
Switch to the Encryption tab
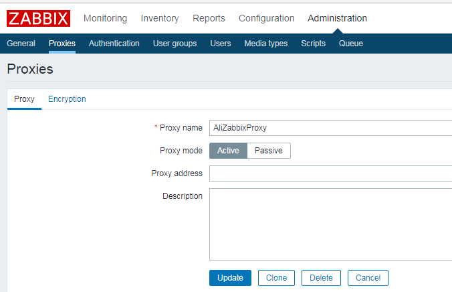(x=67, y=99)
